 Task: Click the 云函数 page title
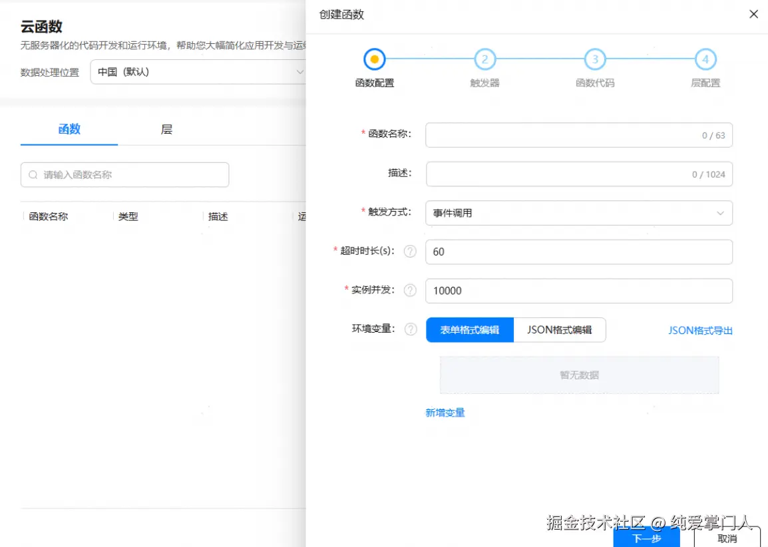click(x=42, y=27)
